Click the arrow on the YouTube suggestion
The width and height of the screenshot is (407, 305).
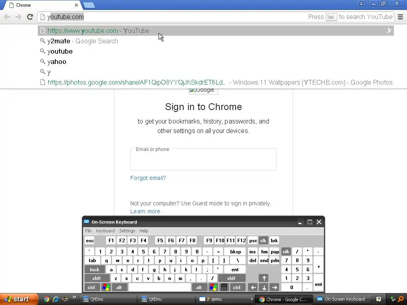(x=389, y=31)
